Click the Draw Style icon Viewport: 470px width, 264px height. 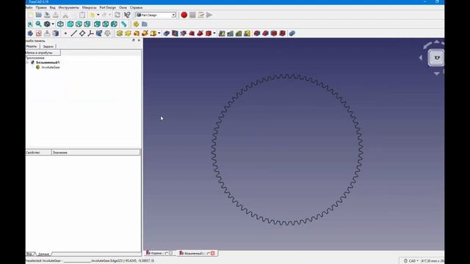(47, 24)
